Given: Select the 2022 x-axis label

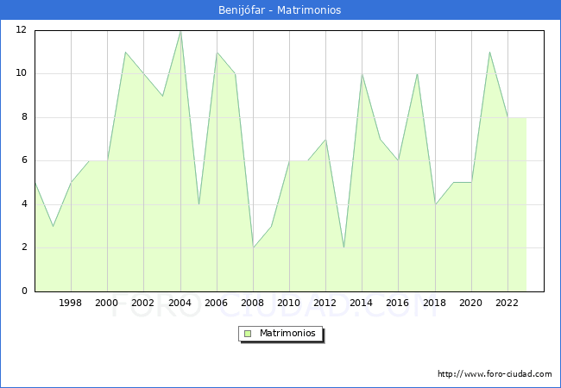Looking at the screenshot, I should (507, 303).
